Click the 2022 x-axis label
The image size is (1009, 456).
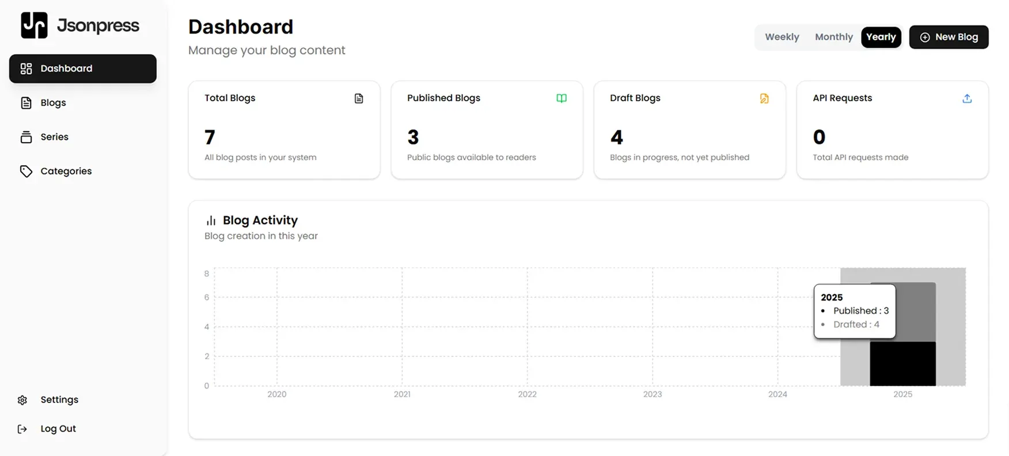click(527, 394)
